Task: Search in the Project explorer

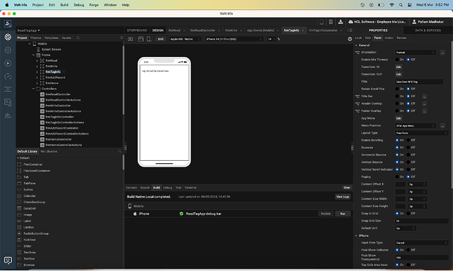Action: 77,38
